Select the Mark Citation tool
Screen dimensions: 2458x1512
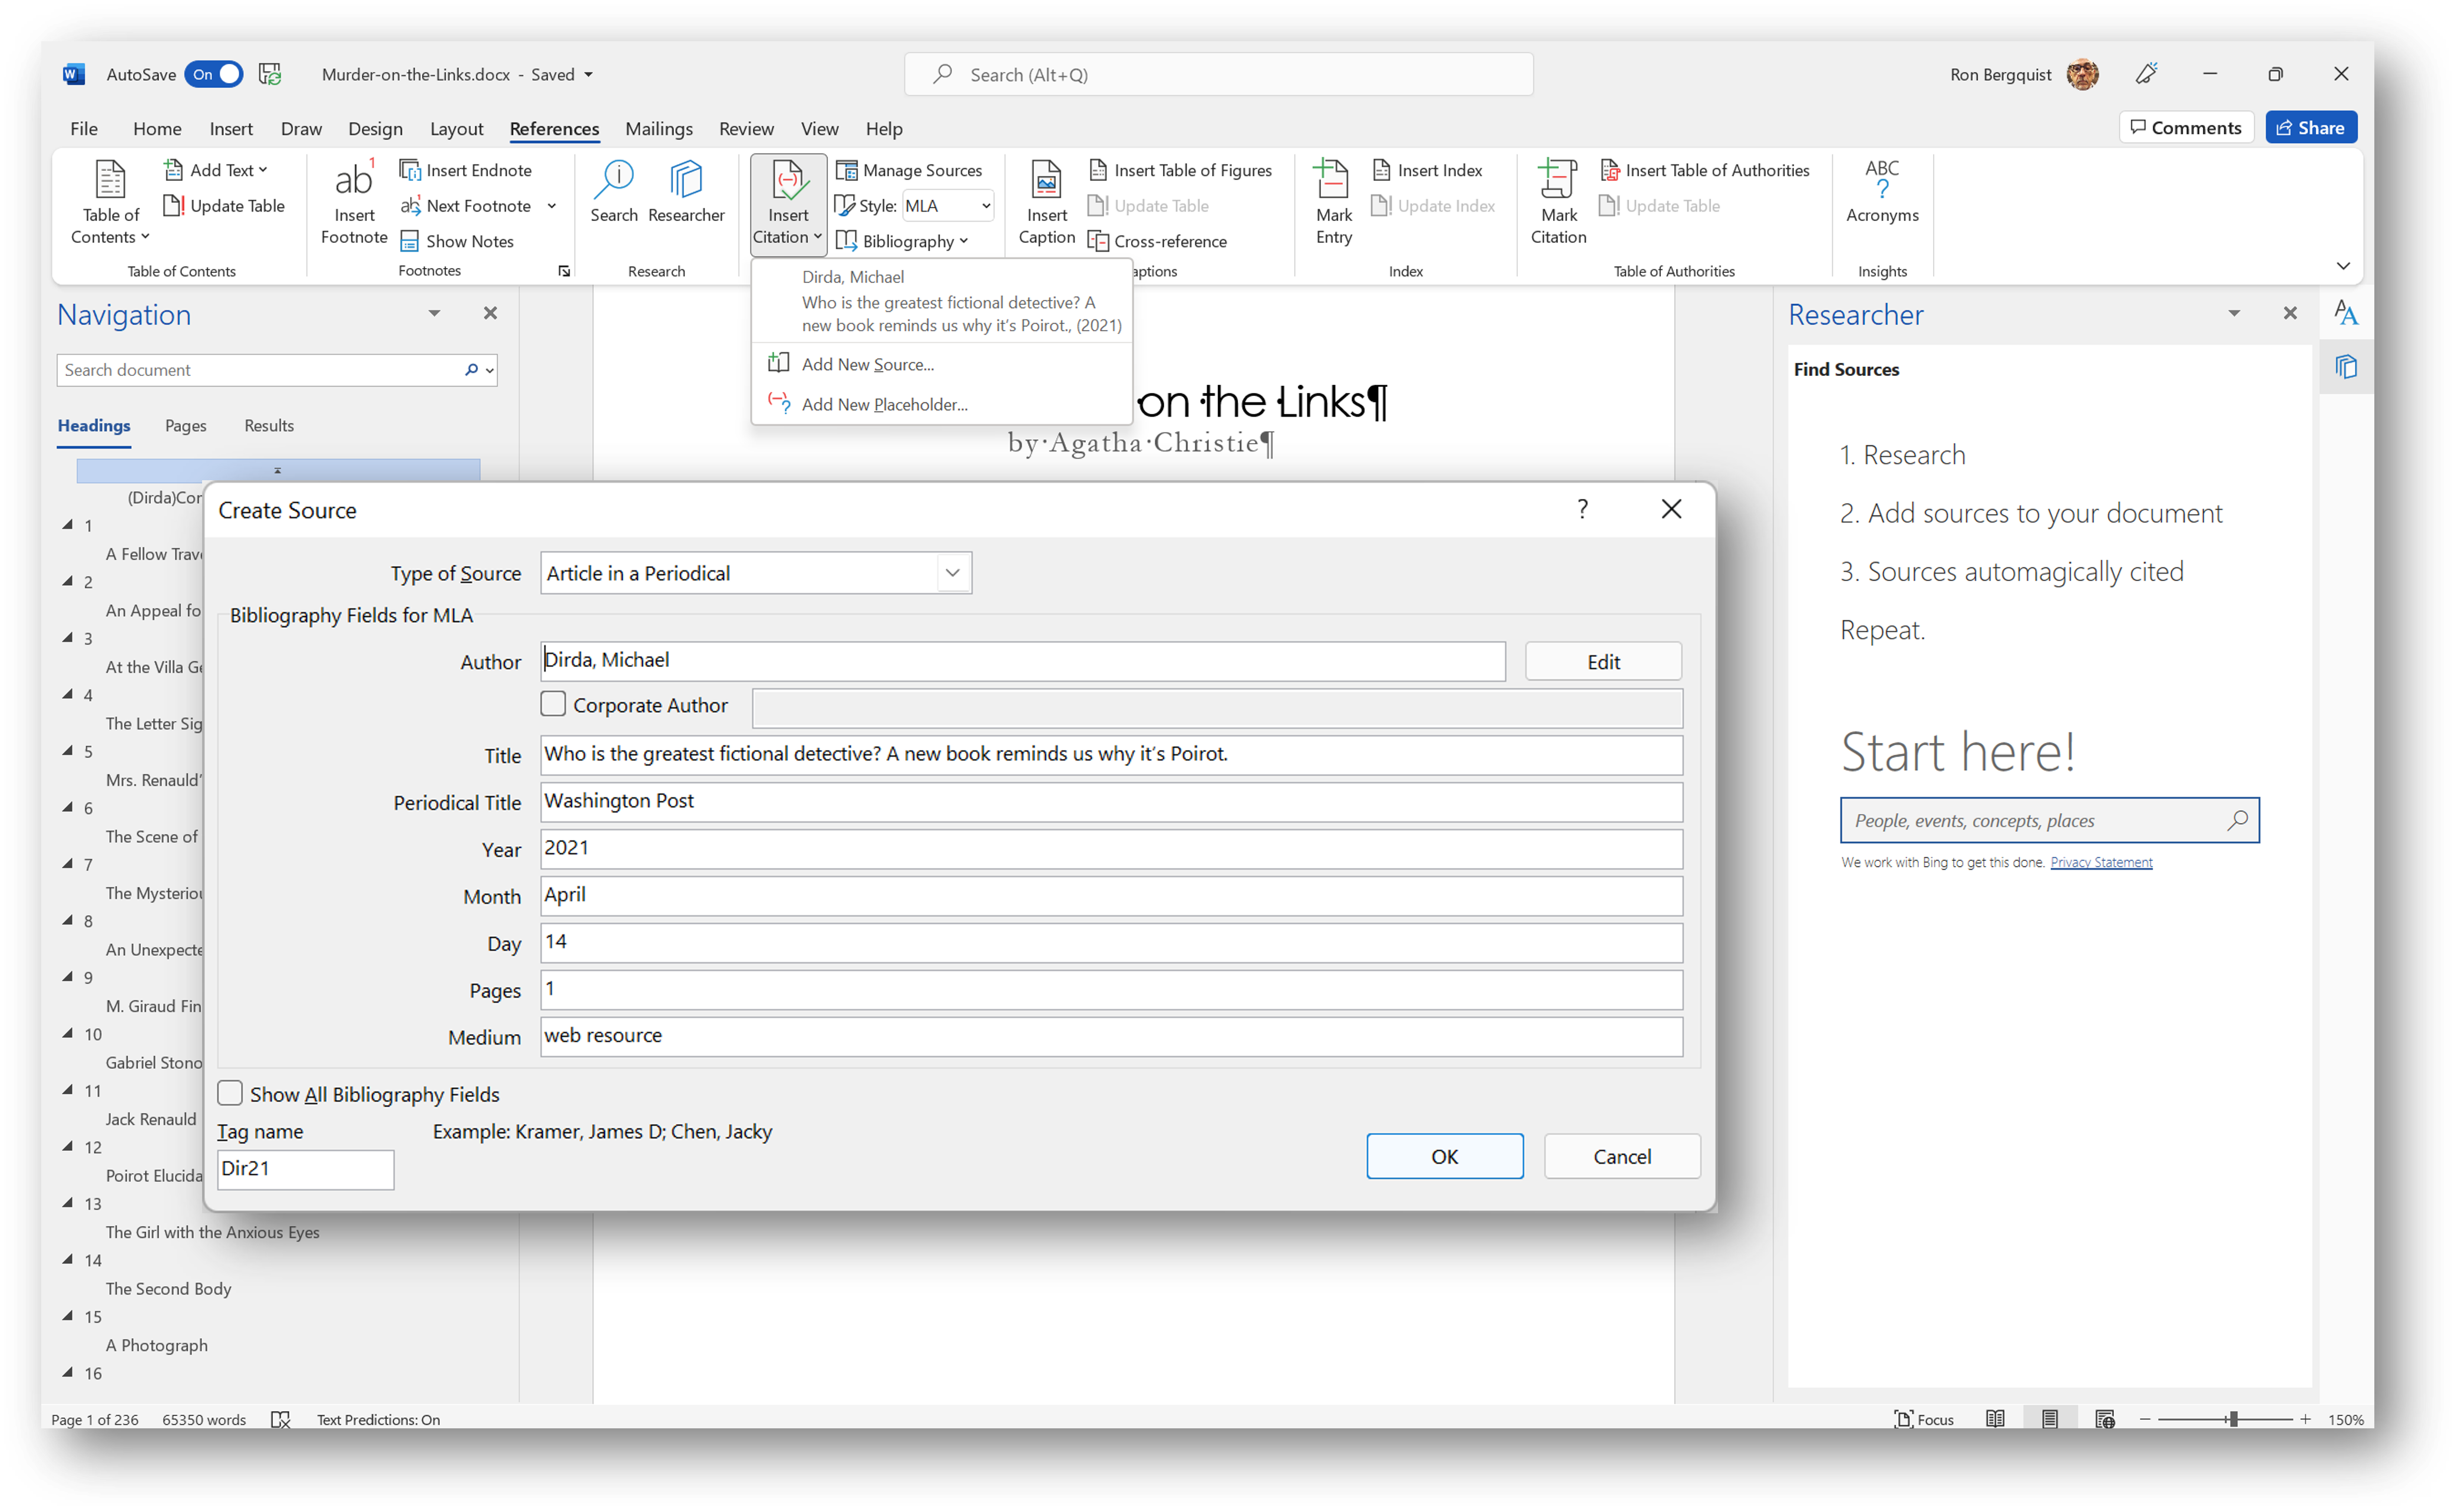tap(1557, 200)
